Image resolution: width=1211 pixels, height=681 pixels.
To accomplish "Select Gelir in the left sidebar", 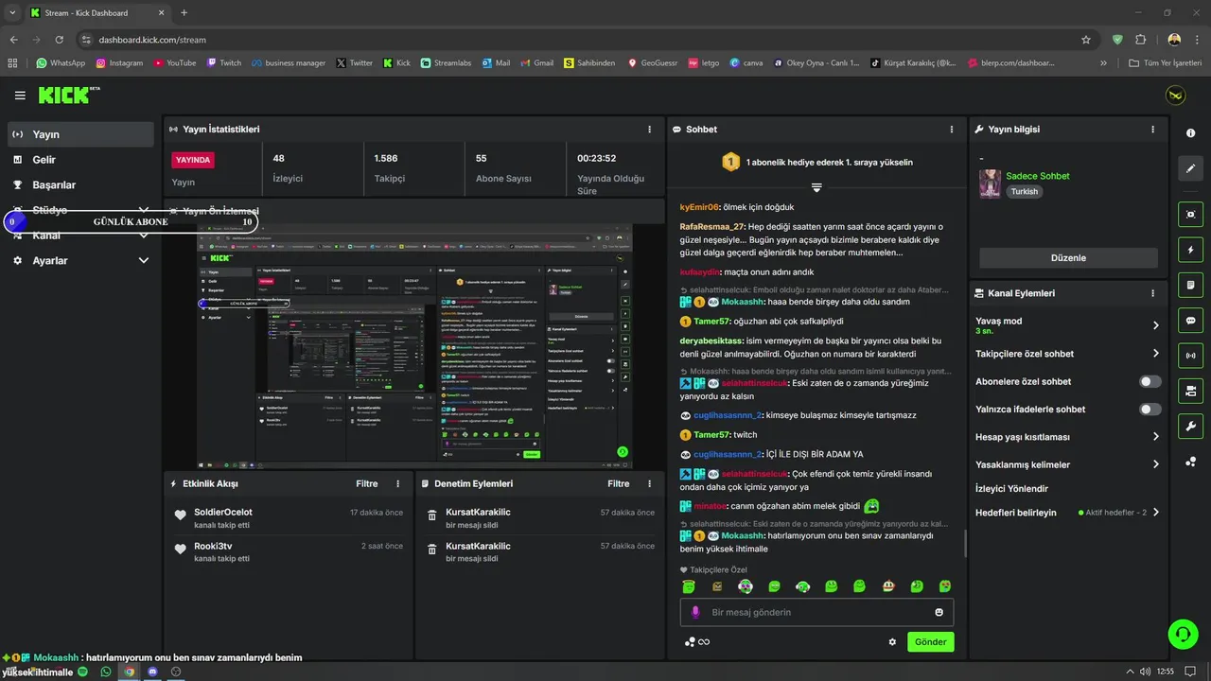I will click(x=80, y=160).
